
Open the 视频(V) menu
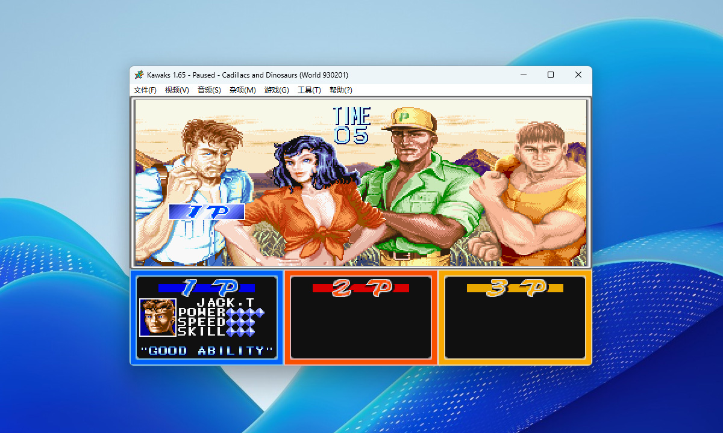pyautogui.click(x=177, y=90)
